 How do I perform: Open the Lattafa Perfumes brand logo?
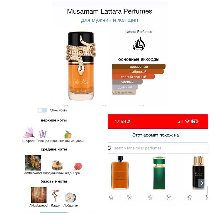point(139,43)
